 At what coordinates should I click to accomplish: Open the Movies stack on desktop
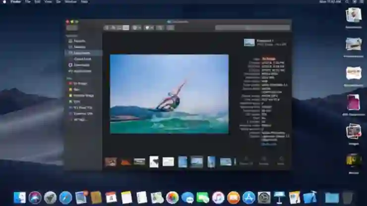click(x=354, y=163)
